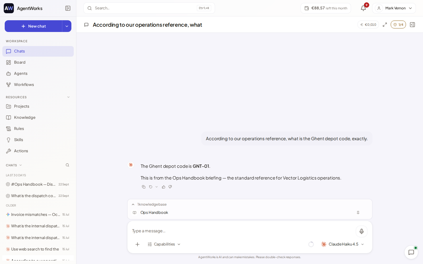Open the Knowledge resources page
Viewport: 423px width, 264px height.
point(38,118)
